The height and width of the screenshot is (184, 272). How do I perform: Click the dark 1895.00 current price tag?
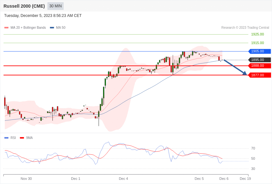click(260, 60)
